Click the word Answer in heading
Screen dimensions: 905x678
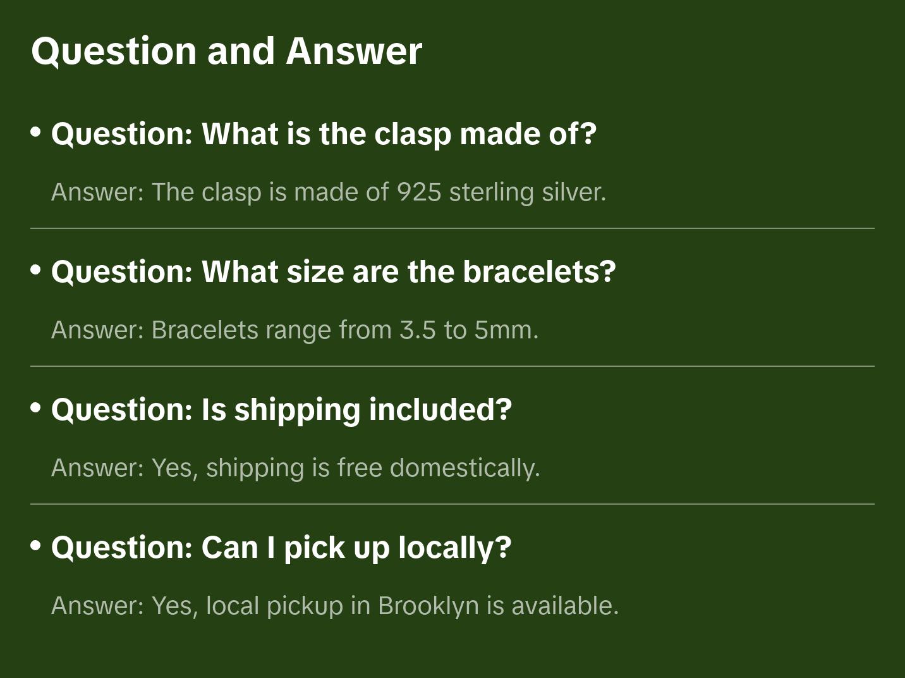(354, 51)
